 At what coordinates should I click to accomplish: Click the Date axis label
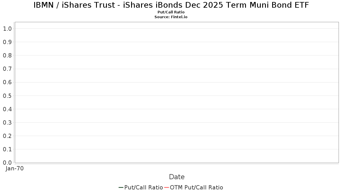[177, 177]
